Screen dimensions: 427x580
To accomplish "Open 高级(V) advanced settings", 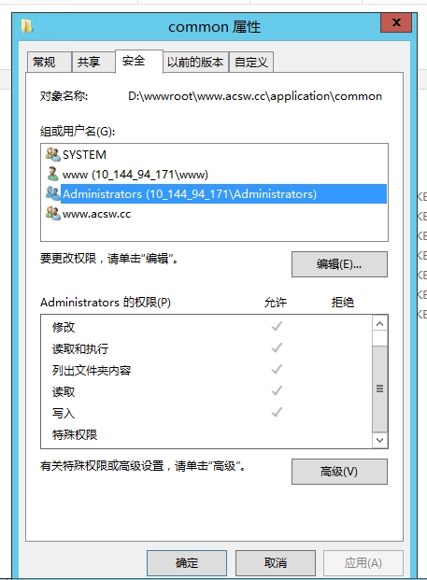I will coord(339,472).
